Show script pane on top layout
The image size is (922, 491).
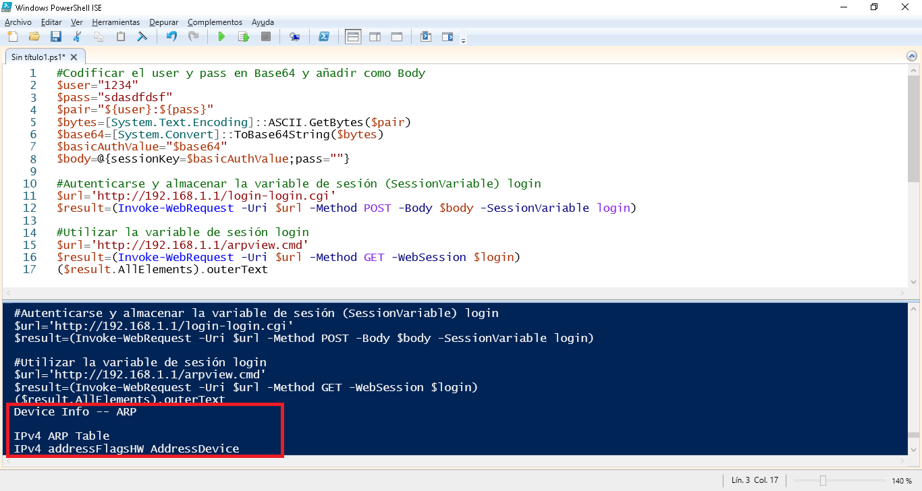[x=352, y=37]
